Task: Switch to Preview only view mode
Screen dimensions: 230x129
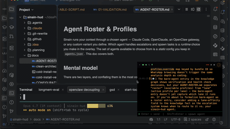Action: pos(198,9)
